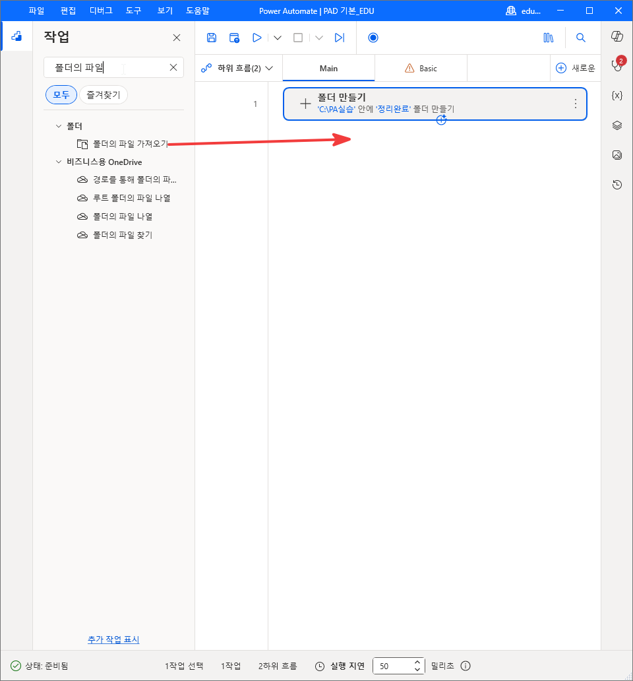Open the 편집 menu
Viewport: 633px width, 681px height.
68,11
